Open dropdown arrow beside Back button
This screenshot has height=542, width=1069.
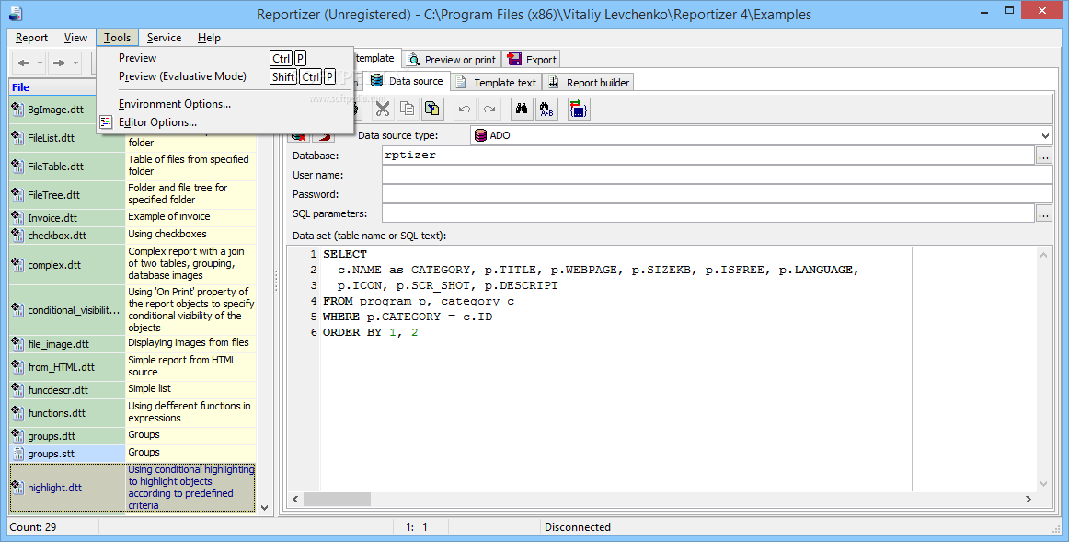(x=40, y=63)
